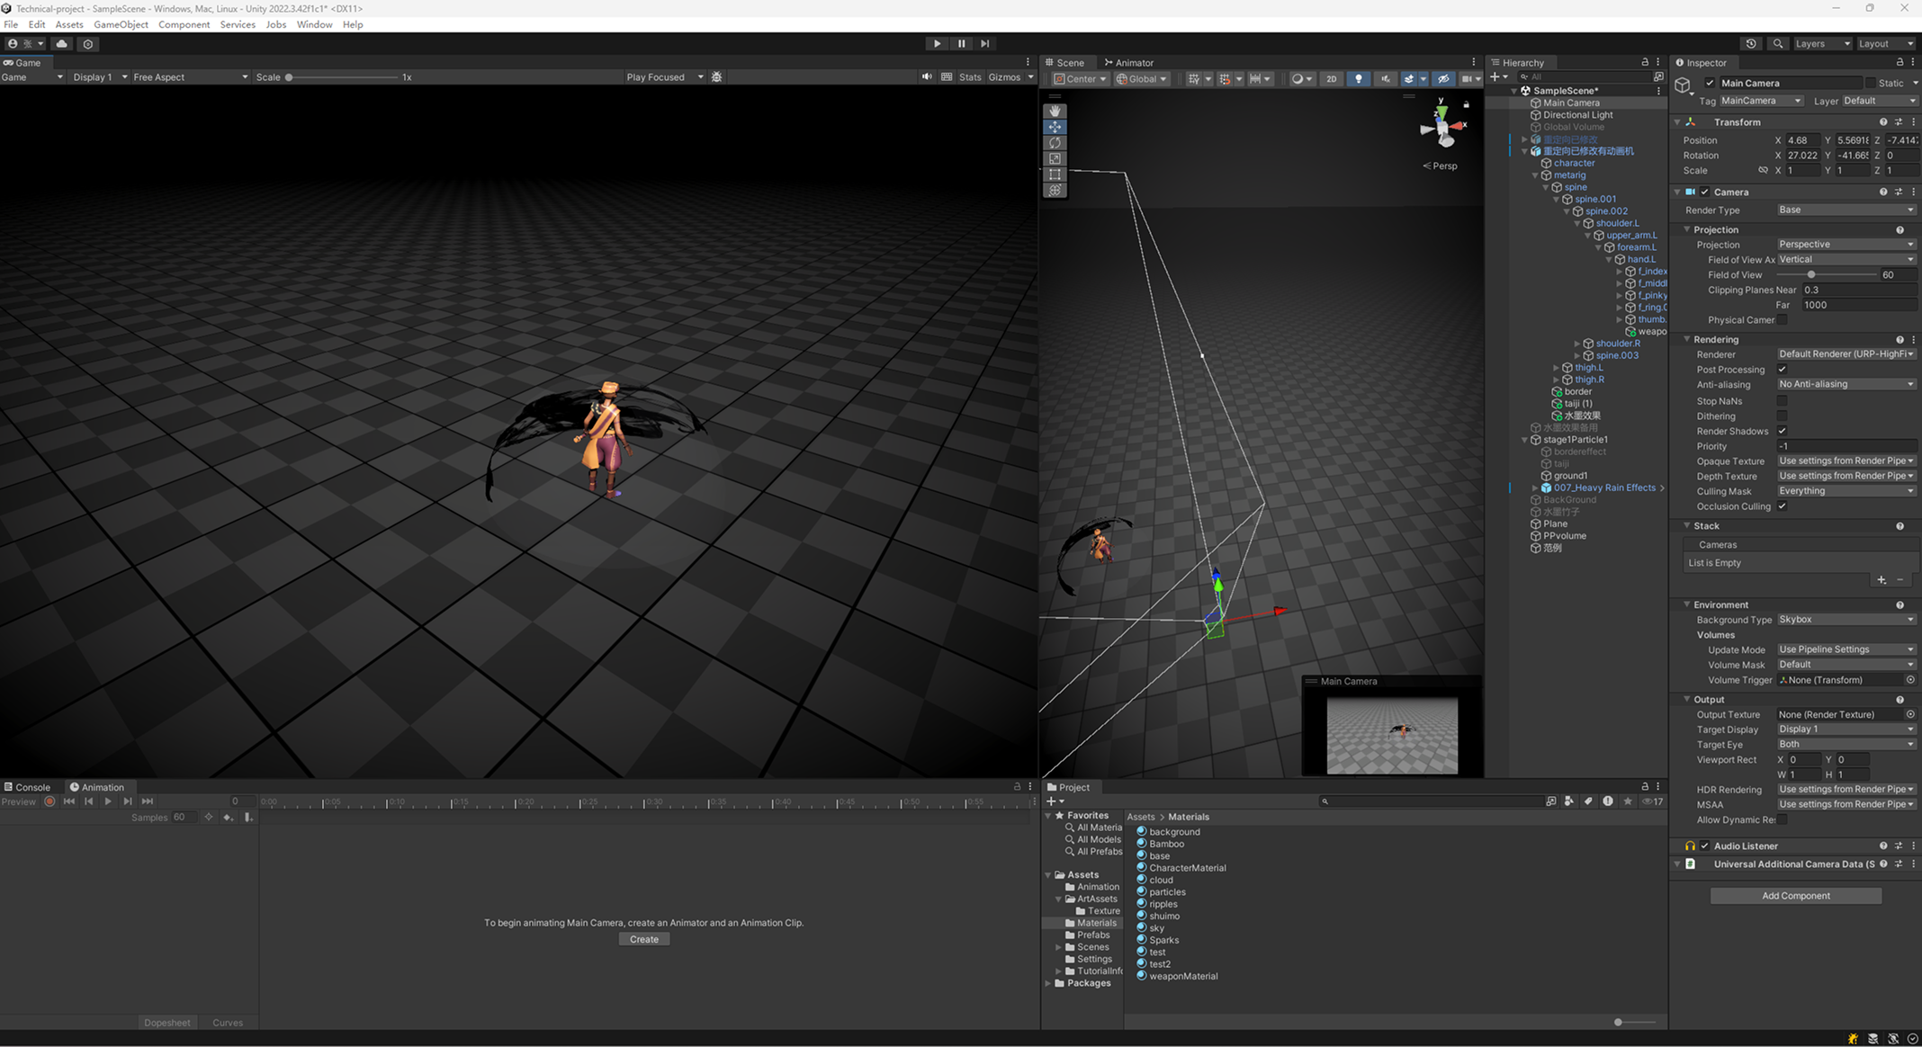Click the animation record button
1922x1047 pixels.
[49, 801]
